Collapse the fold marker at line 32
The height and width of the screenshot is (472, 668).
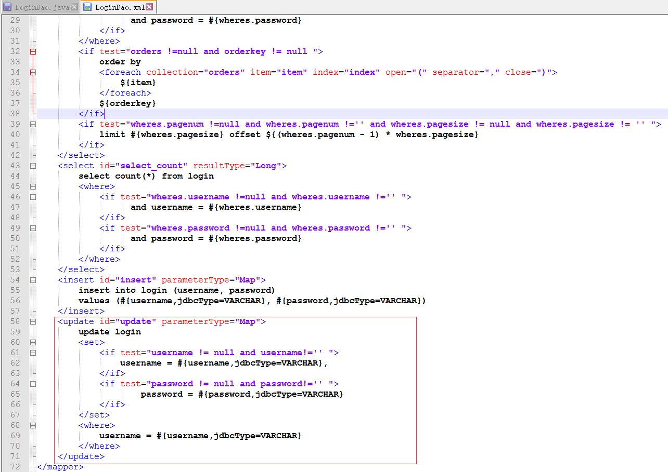coord(33,51)
